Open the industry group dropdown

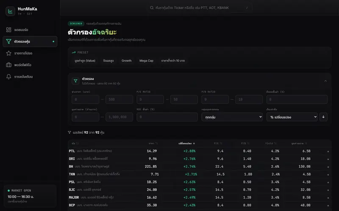tap(232, 117)
